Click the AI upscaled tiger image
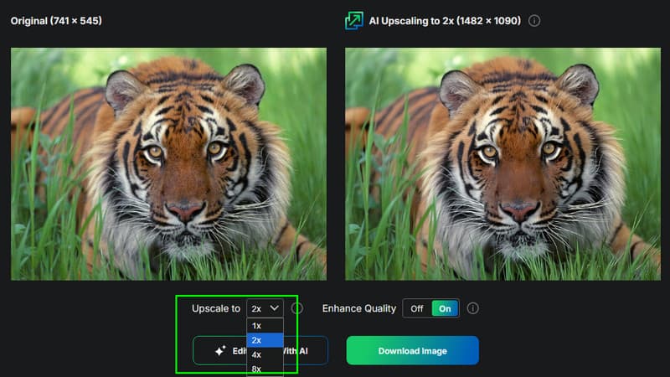Viewport: 670px width, 377px height. pyautogui.click(x=502, y=163)
